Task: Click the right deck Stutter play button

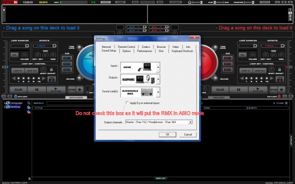Action: (x=258, y=90)
